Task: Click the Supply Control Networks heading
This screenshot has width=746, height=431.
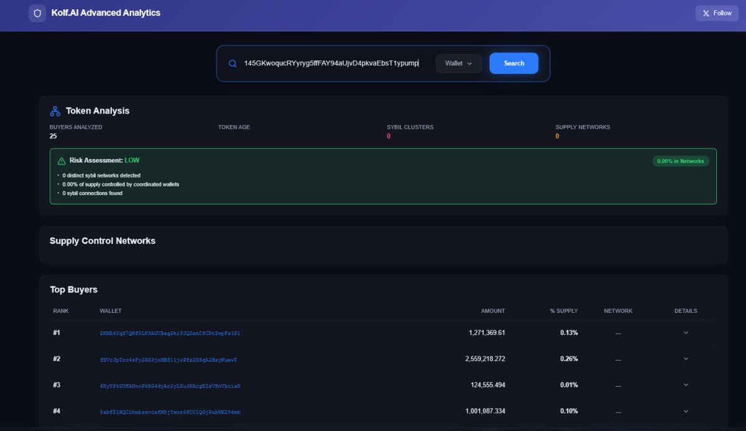Action: point(103,241)
